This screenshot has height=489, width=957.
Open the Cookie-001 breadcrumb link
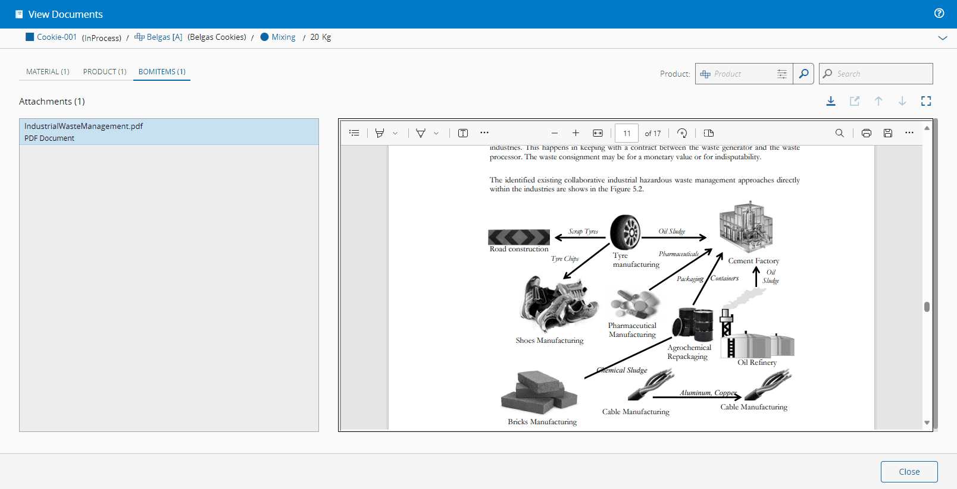point(57,37)
